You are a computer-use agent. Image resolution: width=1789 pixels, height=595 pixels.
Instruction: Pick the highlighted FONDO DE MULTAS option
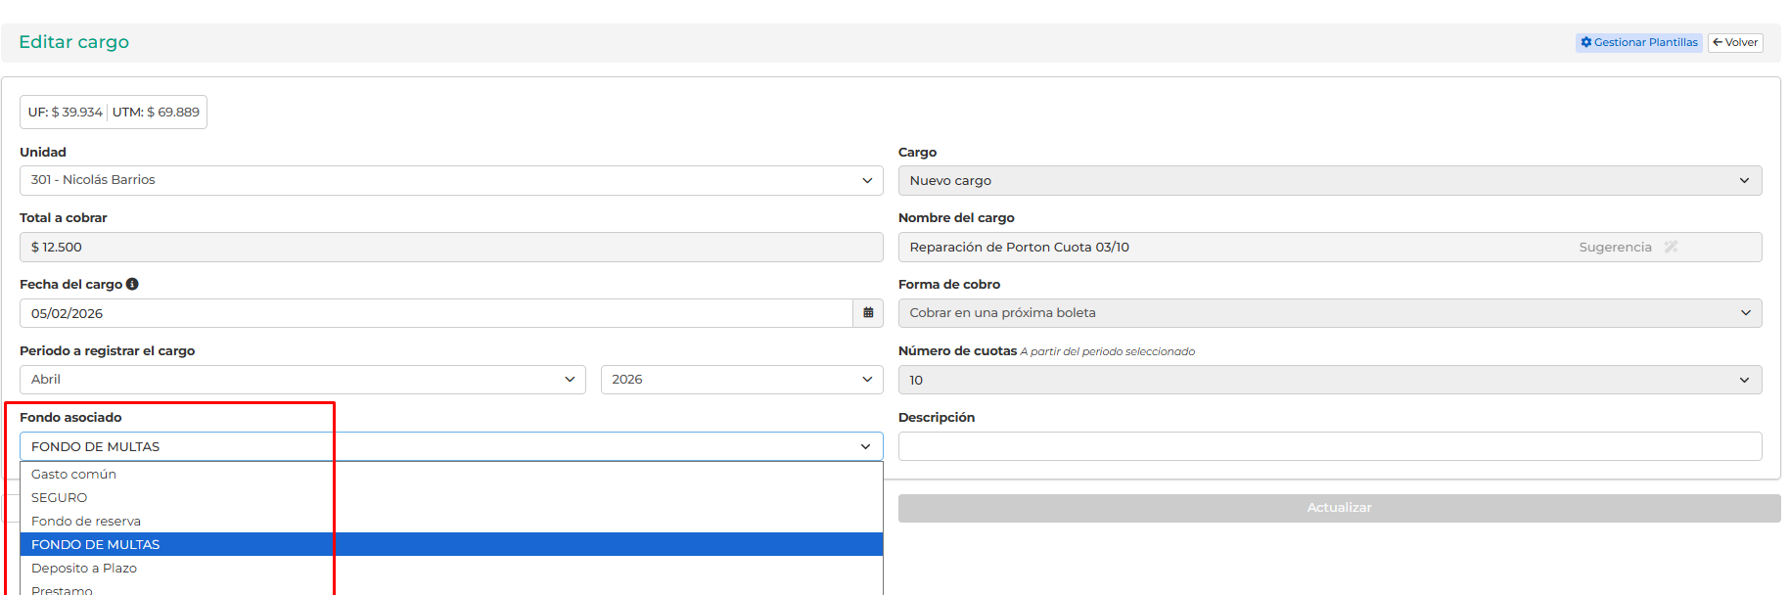pyautogui.click(x=96, y=544)
